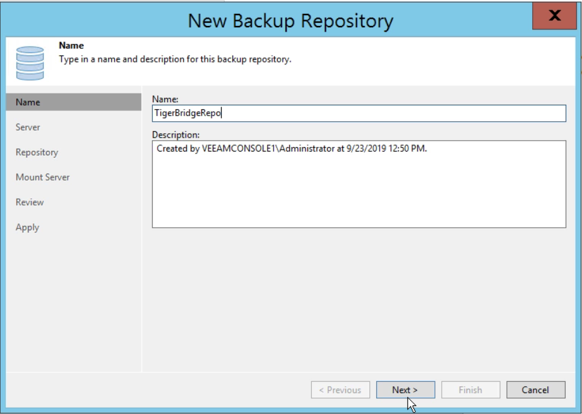Click the "Name:" field label
The height and width of the screenshot is (414, 582).
[x=165, y=99]
